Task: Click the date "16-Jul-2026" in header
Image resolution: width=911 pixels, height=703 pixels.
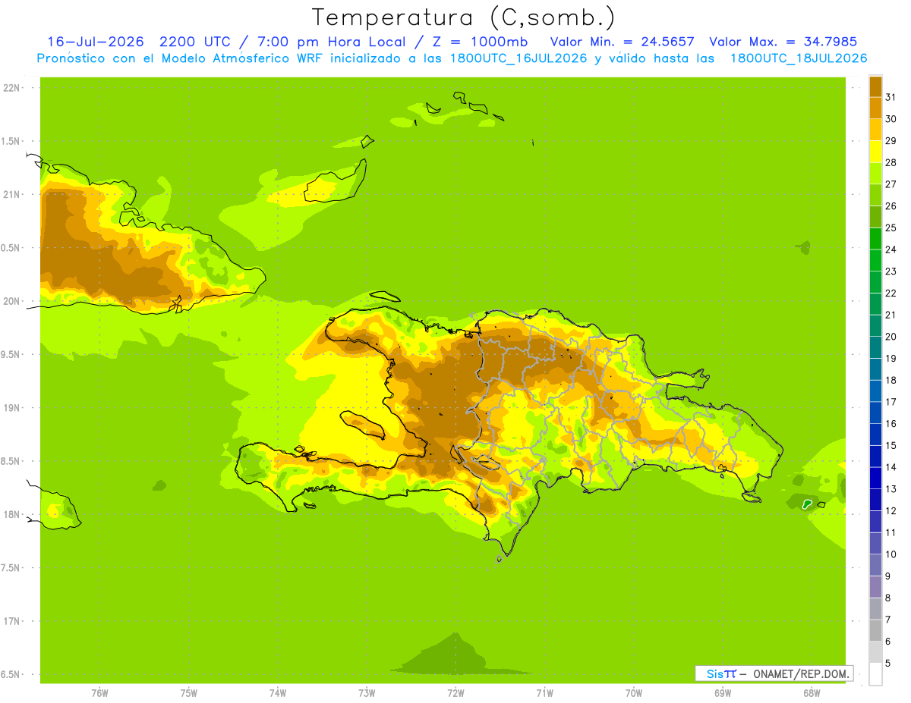Action: 96,42
